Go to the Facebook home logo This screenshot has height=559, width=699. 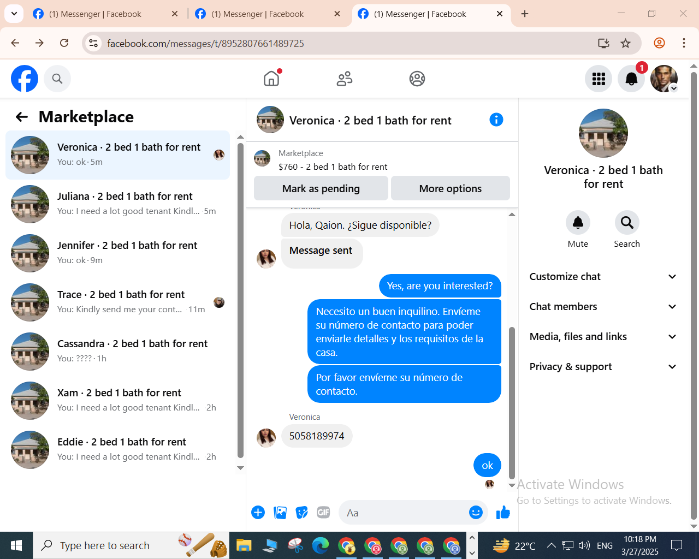click(25, 79)
